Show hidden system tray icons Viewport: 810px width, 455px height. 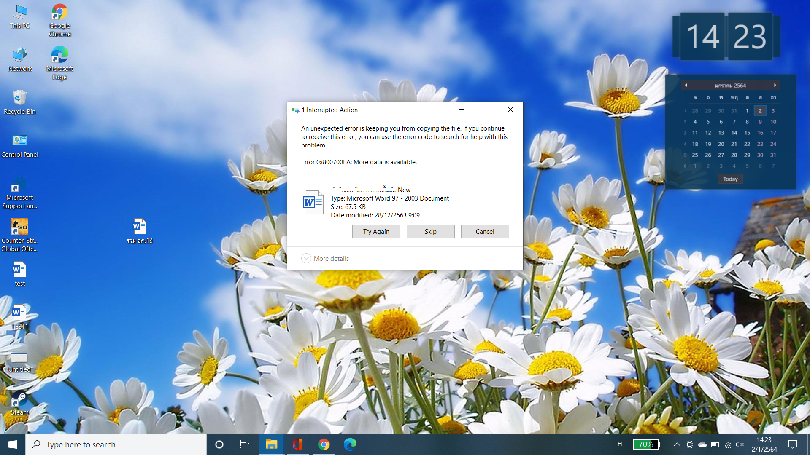(677, 444)
